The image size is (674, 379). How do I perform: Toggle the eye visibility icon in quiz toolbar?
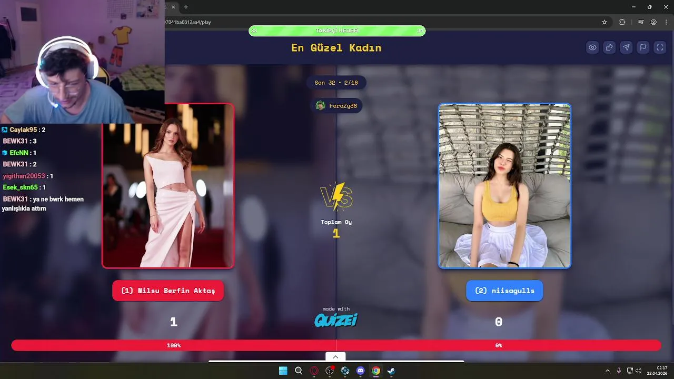pyautogui.click(x=592, y=47)
